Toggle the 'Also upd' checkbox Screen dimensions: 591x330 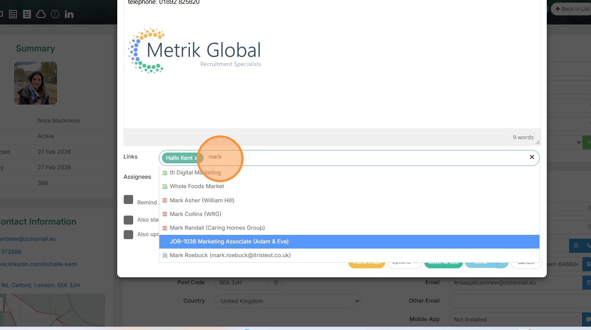click(128, 234)
